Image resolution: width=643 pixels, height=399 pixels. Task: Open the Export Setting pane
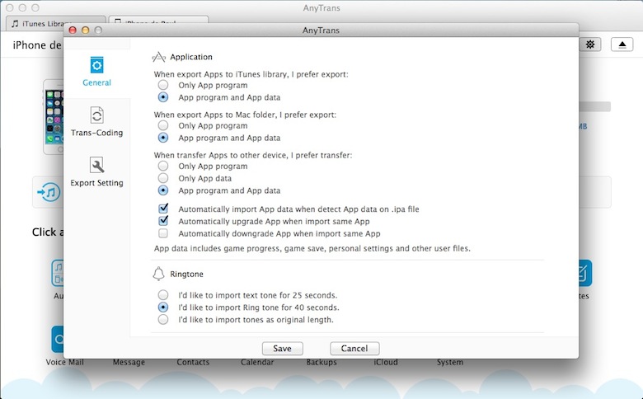click(x=96, y=171)
